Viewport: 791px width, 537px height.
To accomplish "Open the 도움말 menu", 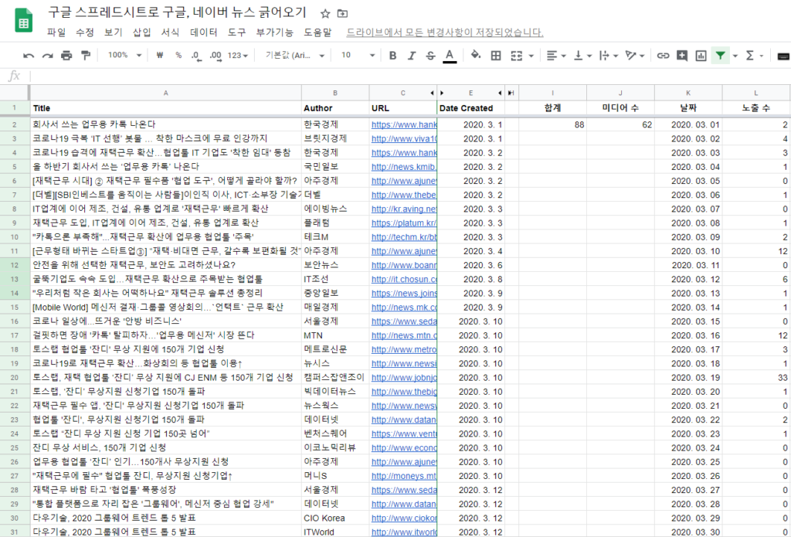I will pos(317,32).
